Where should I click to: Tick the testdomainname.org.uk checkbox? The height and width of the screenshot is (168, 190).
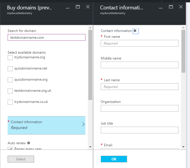click(10, 91)
